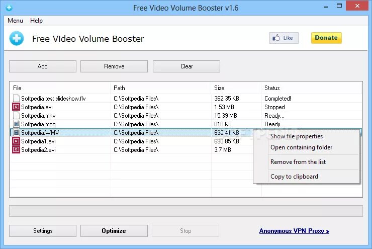Click the Remove button
The image size is (372, 249).
tap(114, 66)
